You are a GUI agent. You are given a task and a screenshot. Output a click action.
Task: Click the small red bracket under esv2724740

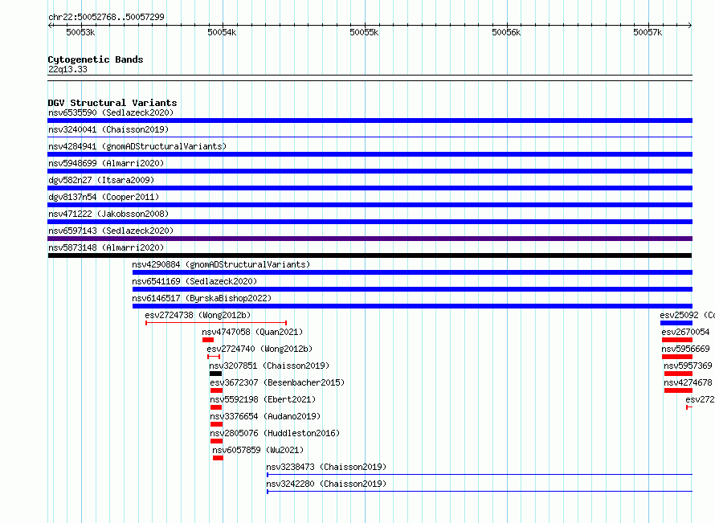pos(214,357)
